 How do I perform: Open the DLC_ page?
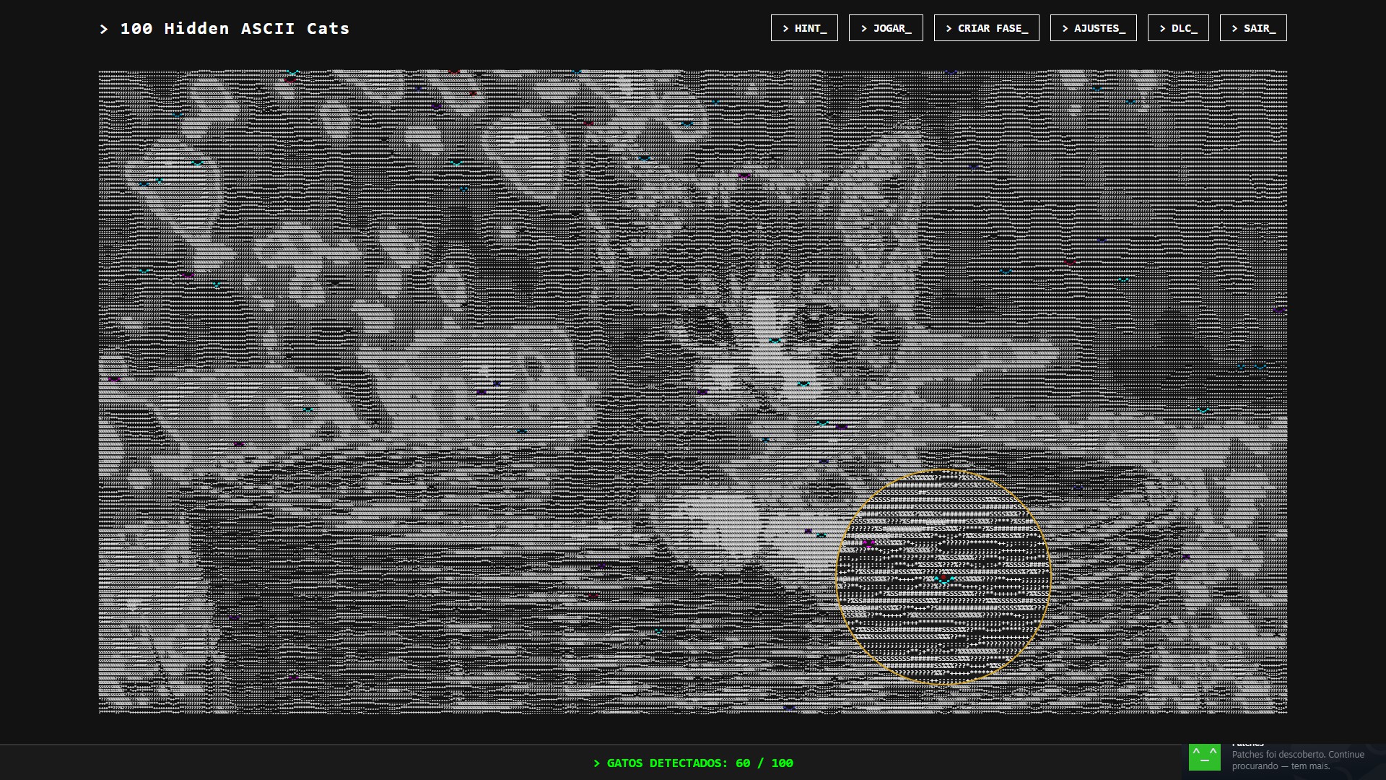pyautogui.click(x=1178, y=28)
